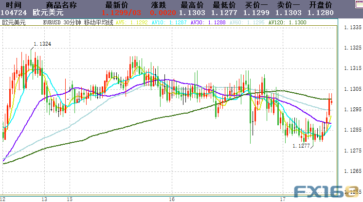Click date label 15 on time axis
This screenshot has height=202, width=363.
(x=70, y=199)
